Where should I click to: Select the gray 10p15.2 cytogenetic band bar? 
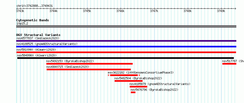126,26
